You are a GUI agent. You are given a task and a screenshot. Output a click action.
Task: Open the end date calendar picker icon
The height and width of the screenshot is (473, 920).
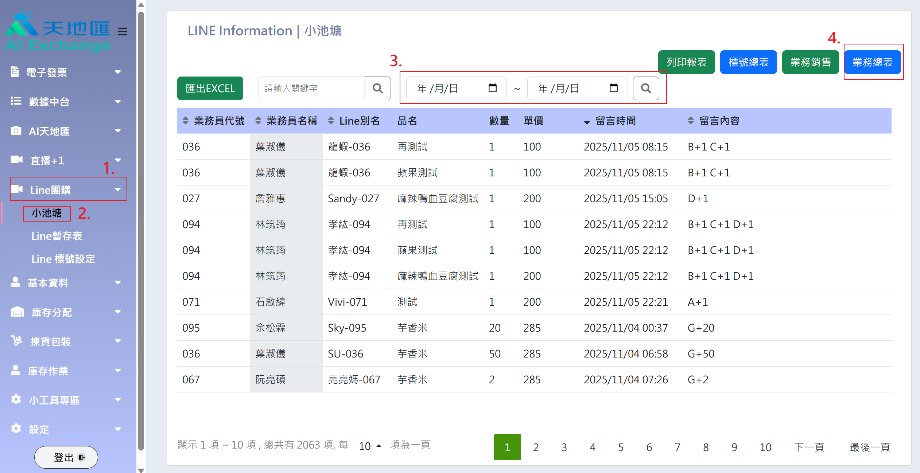[x=613, y=88]
